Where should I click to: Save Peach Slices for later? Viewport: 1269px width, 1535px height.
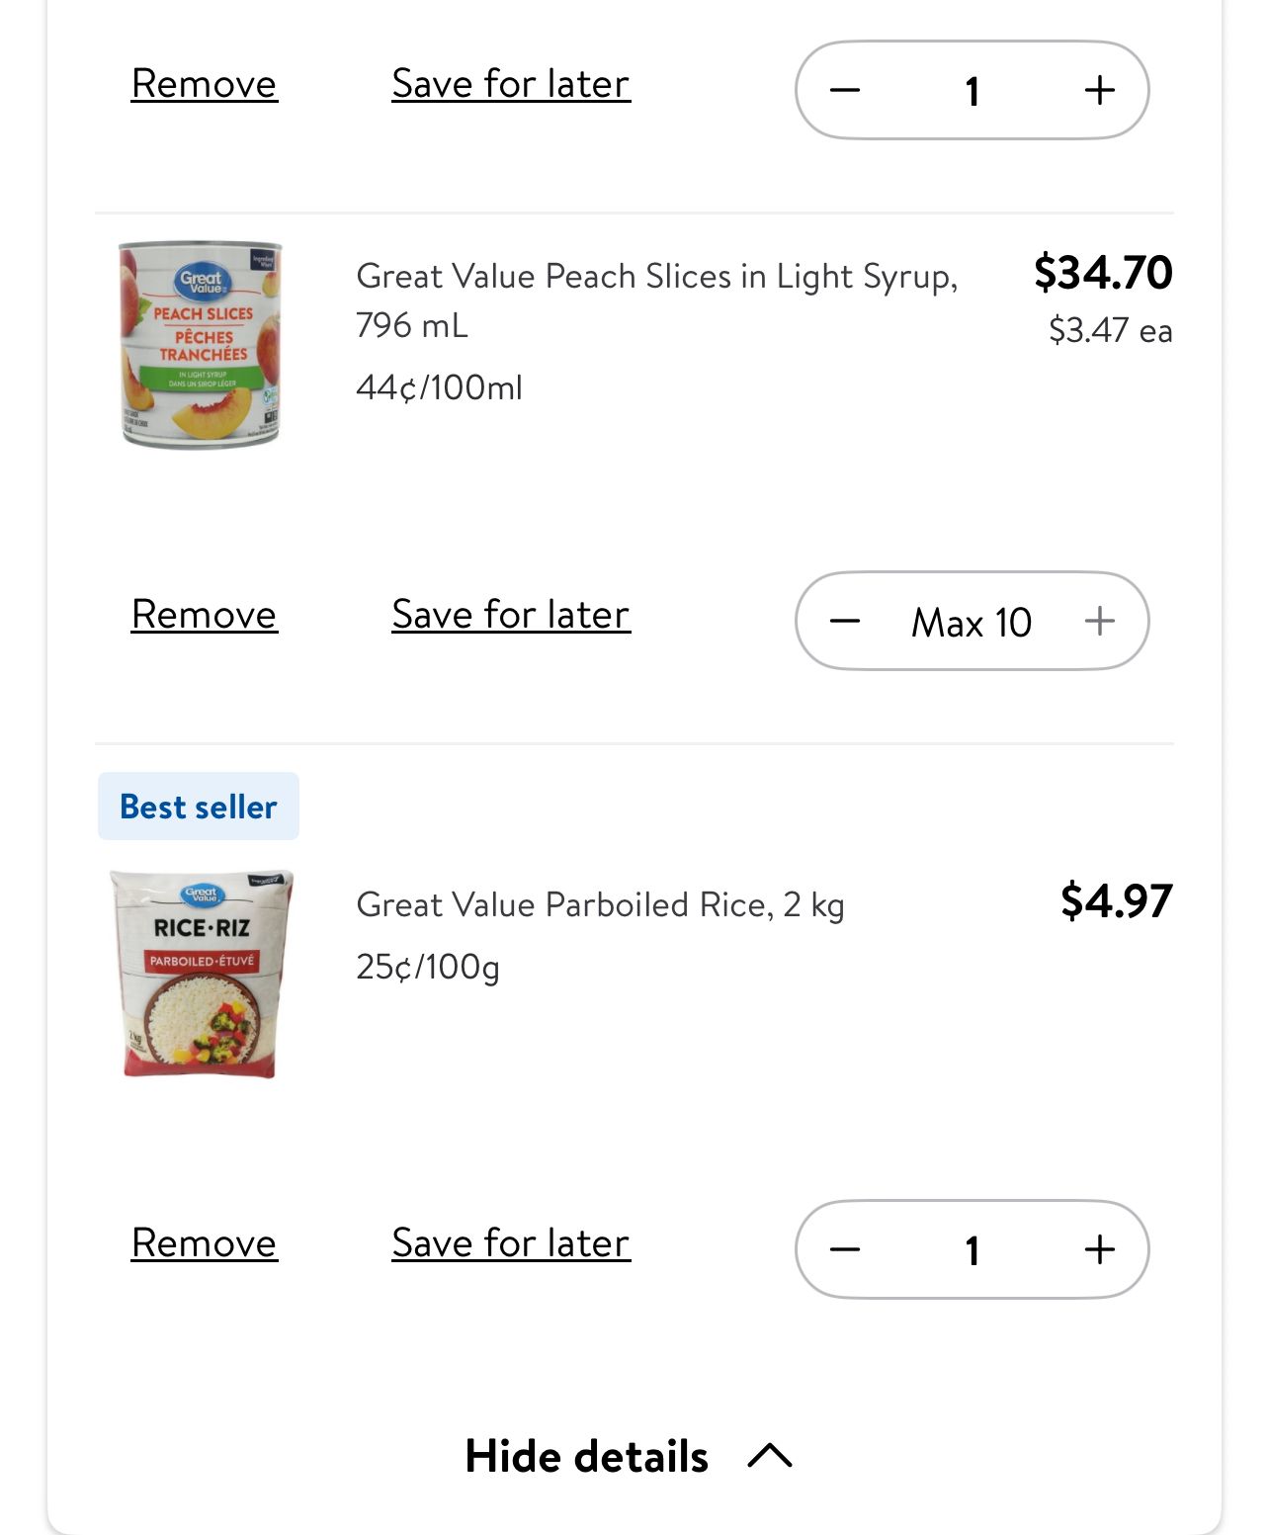tap(511, 615)
